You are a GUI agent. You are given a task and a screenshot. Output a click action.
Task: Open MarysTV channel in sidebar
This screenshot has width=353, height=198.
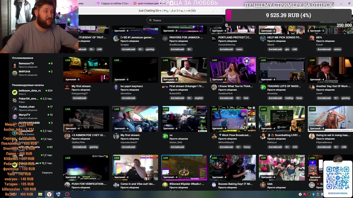click(x=32, y=116)
